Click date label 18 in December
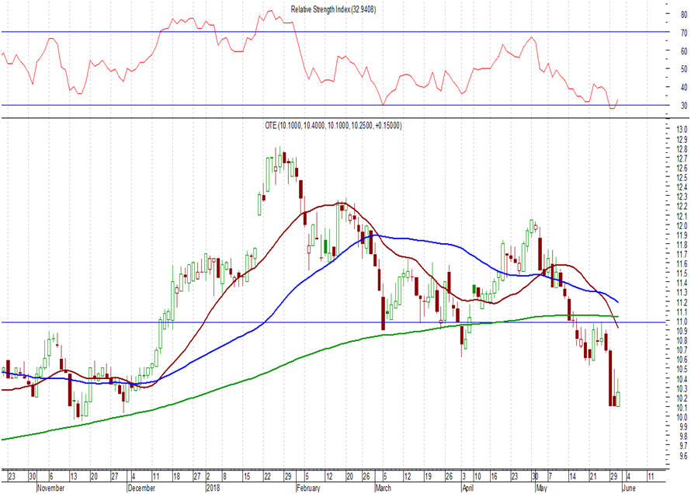Screen dimensions: 691x494 pyautogui.click(x=177, y=476)
